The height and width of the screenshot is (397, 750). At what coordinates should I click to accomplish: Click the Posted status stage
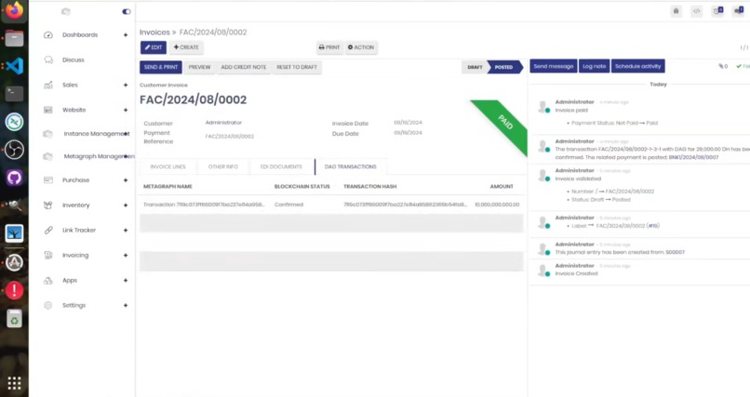pyautogui.click(x=503, y=67)
